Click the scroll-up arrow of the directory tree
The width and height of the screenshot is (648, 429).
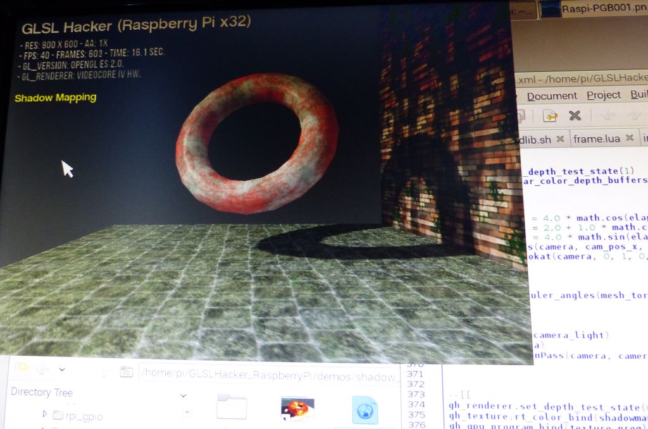tap(187, 412)
